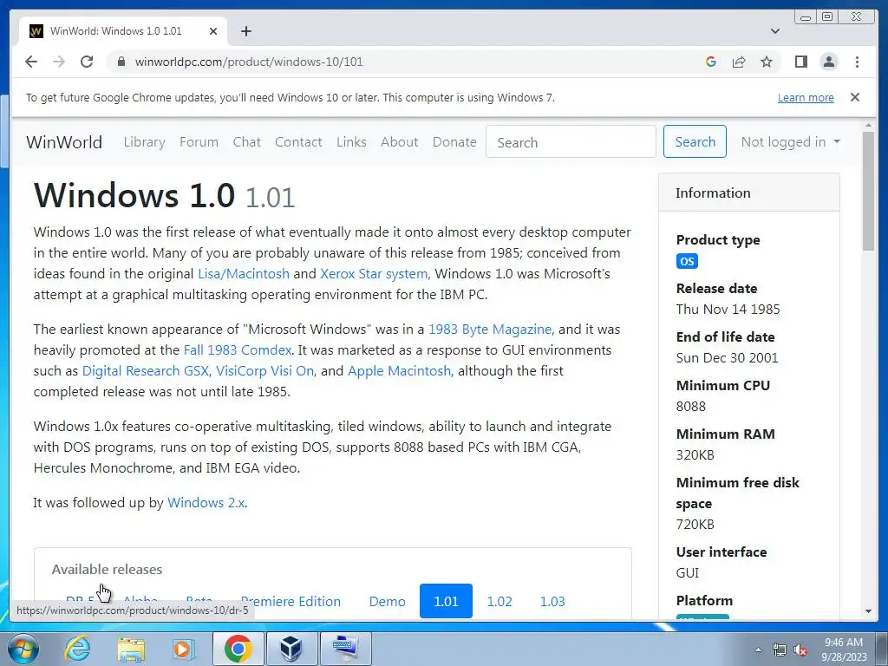Open the Chat menu item
Viewport: 888px width, 666px height.
coord(247,142)
